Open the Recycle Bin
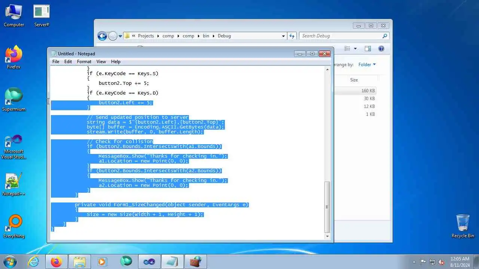This screenshot has width=479, height=269. (463, 226)
